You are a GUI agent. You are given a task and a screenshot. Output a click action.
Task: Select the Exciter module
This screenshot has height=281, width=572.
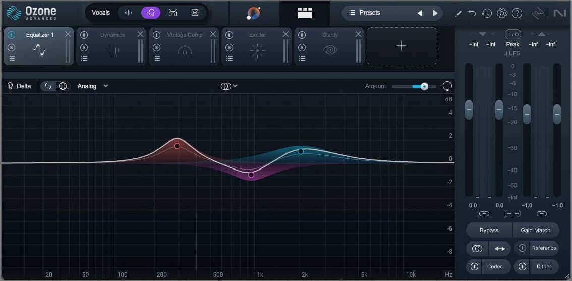pyautogui.click(x=256, y=46)
